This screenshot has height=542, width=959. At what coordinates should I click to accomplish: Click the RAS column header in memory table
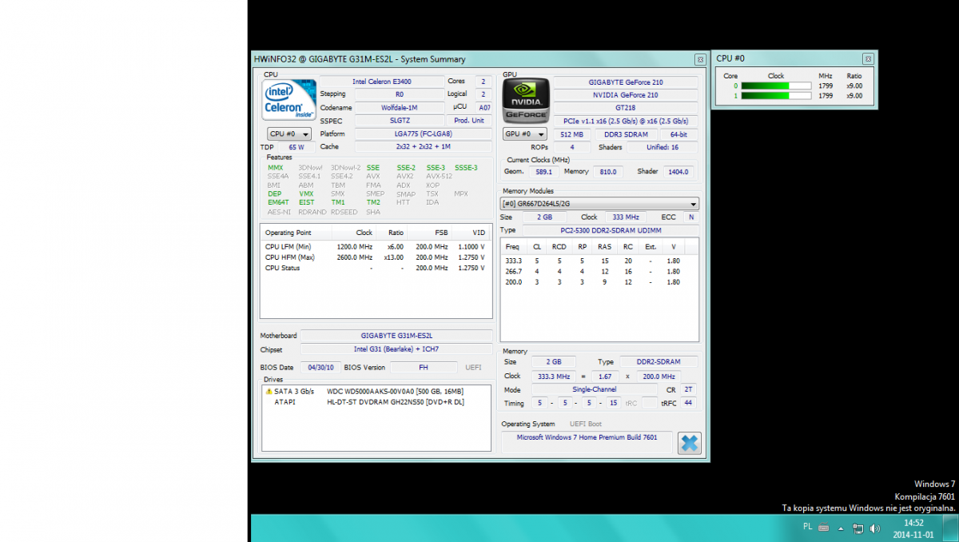(x=604, y=246)
